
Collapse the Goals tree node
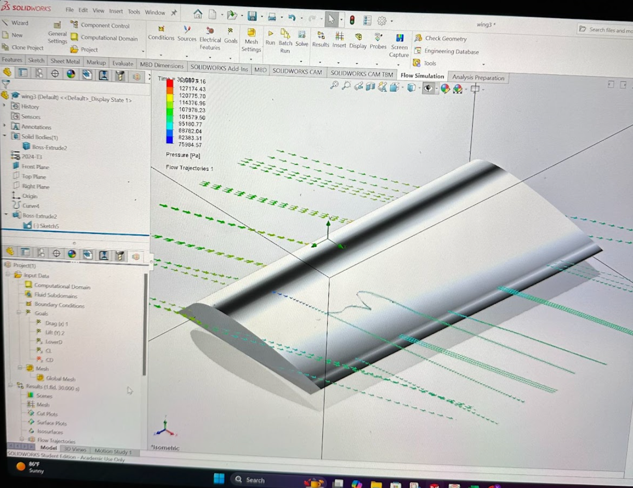point(20,313)
